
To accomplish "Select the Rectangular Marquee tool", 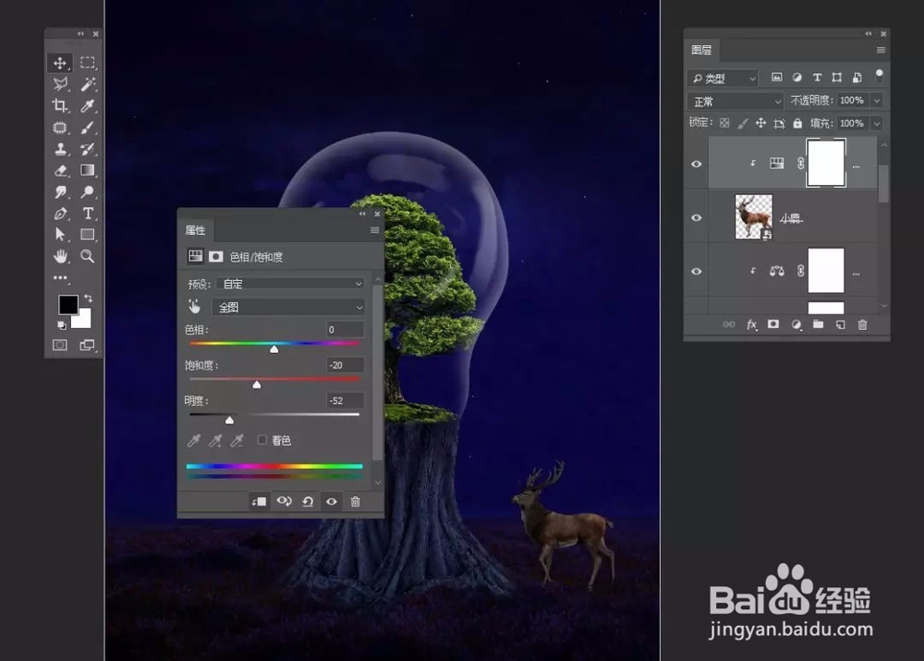I will [x=88, y=63].
